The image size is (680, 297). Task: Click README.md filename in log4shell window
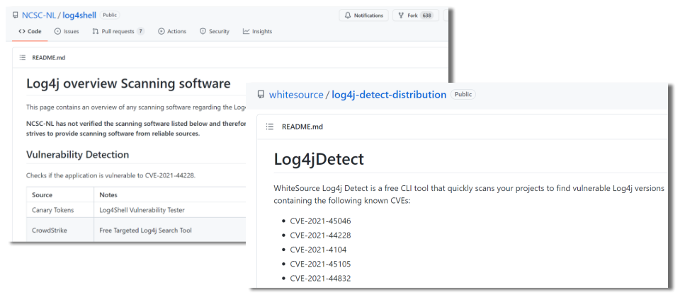pyautogui.click(x=49, y=57)
